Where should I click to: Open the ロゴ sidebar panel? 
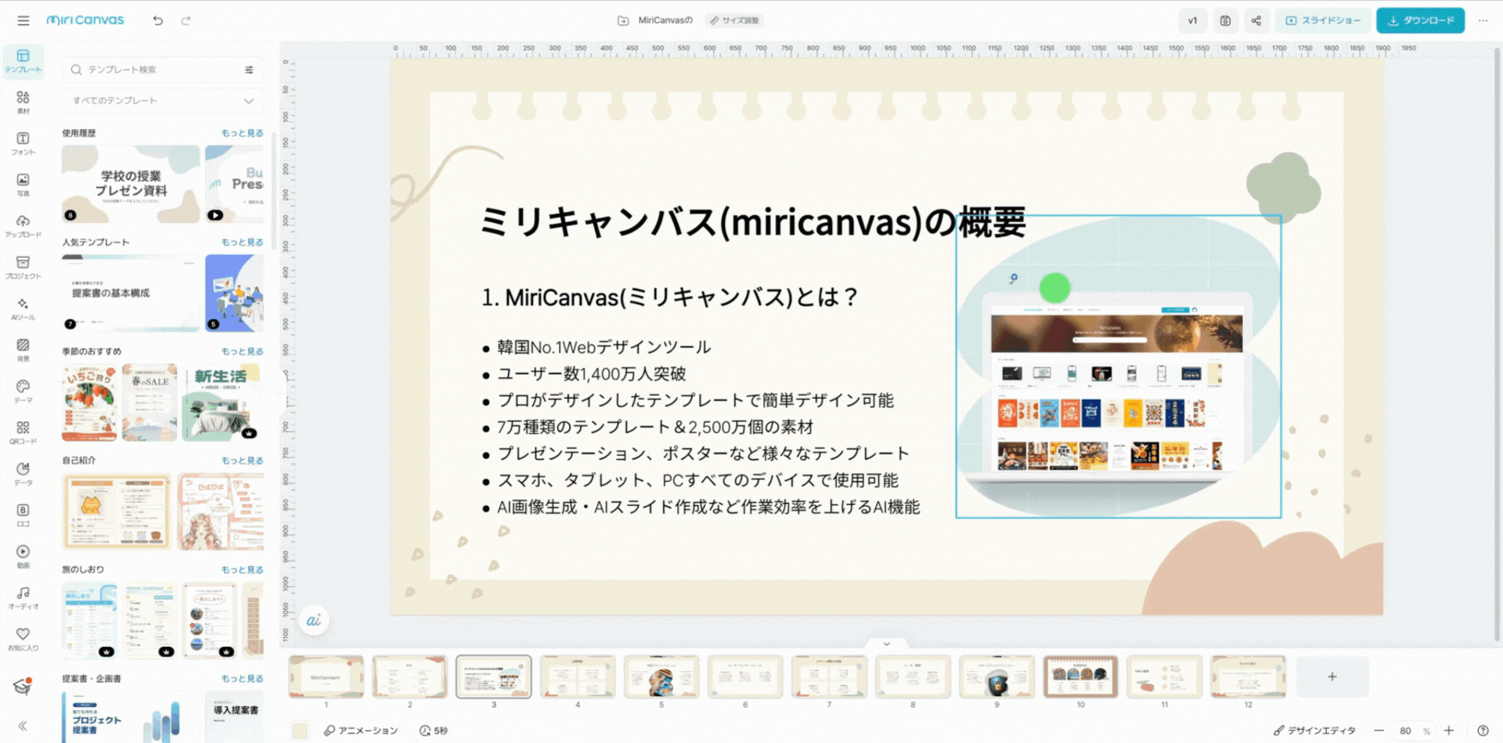coord(23,515)
